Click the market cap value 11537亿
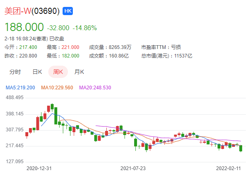Viewport: 252px width, 175px height. point(183,56)
